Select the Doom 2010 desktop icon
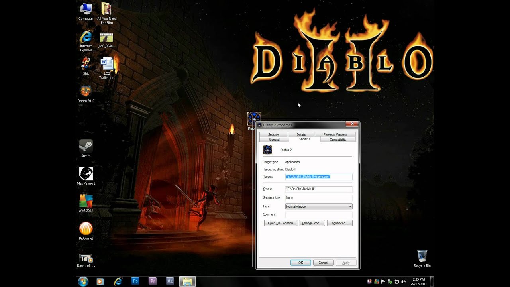Screen dimensions: 510x287 (86, 94)
